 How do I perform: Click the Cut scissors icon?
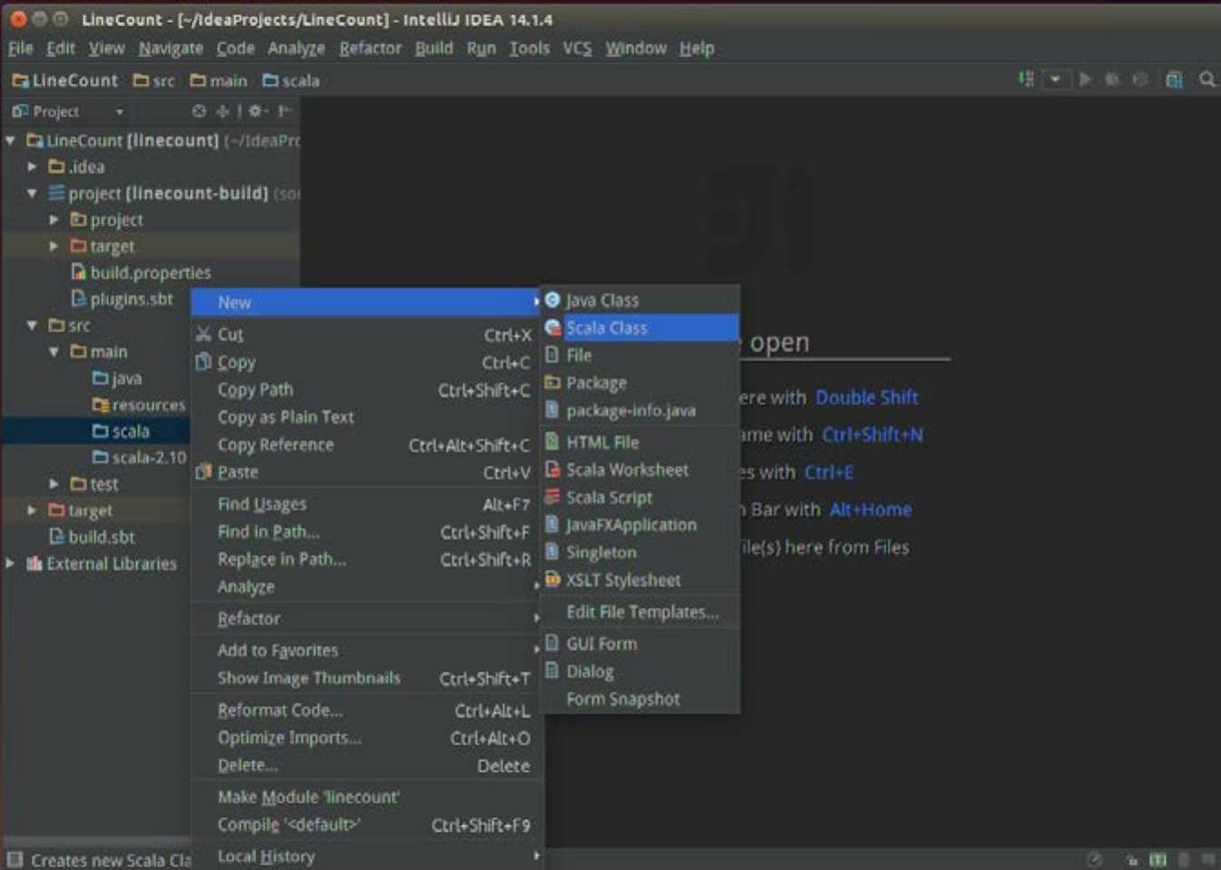tap(204, 335)
